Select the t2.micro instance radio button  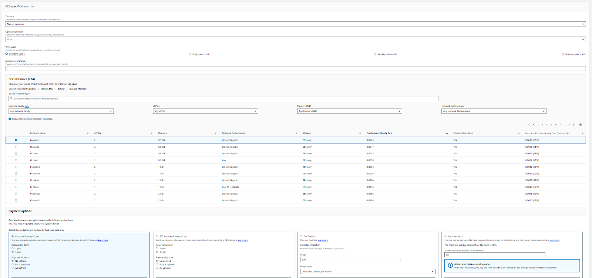click(16, 187)
